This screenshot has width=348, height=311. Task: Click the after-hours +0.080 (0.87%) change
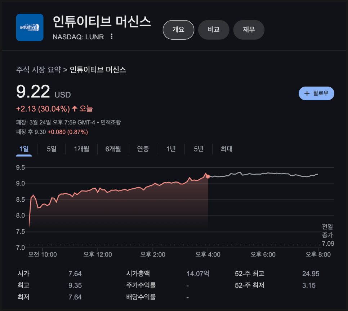pyautogui.click(x=68, y=132)
